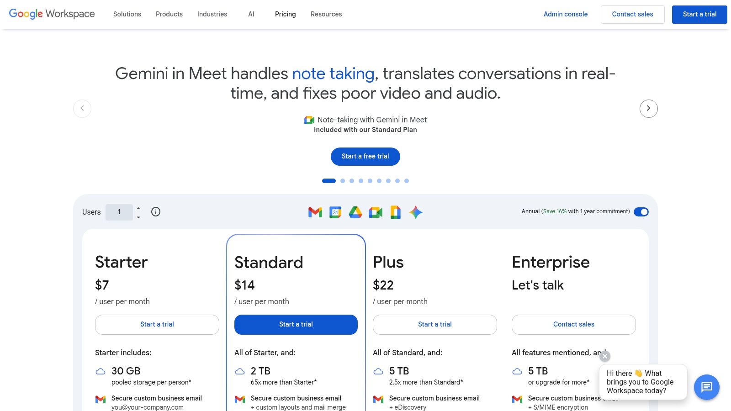Click the Start a free trial button
The width and height of the screenshot is (731, 411).
pyautogui.click(x=365, y=156)
